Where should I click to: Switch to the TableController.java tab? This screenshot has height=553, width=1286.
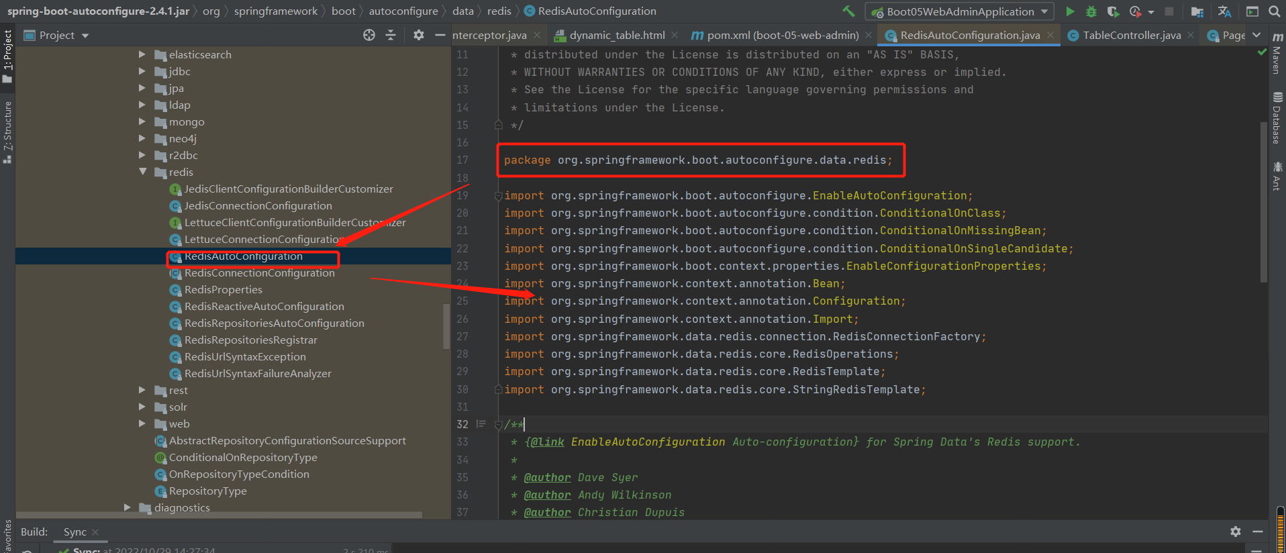tap(1132, 35)
